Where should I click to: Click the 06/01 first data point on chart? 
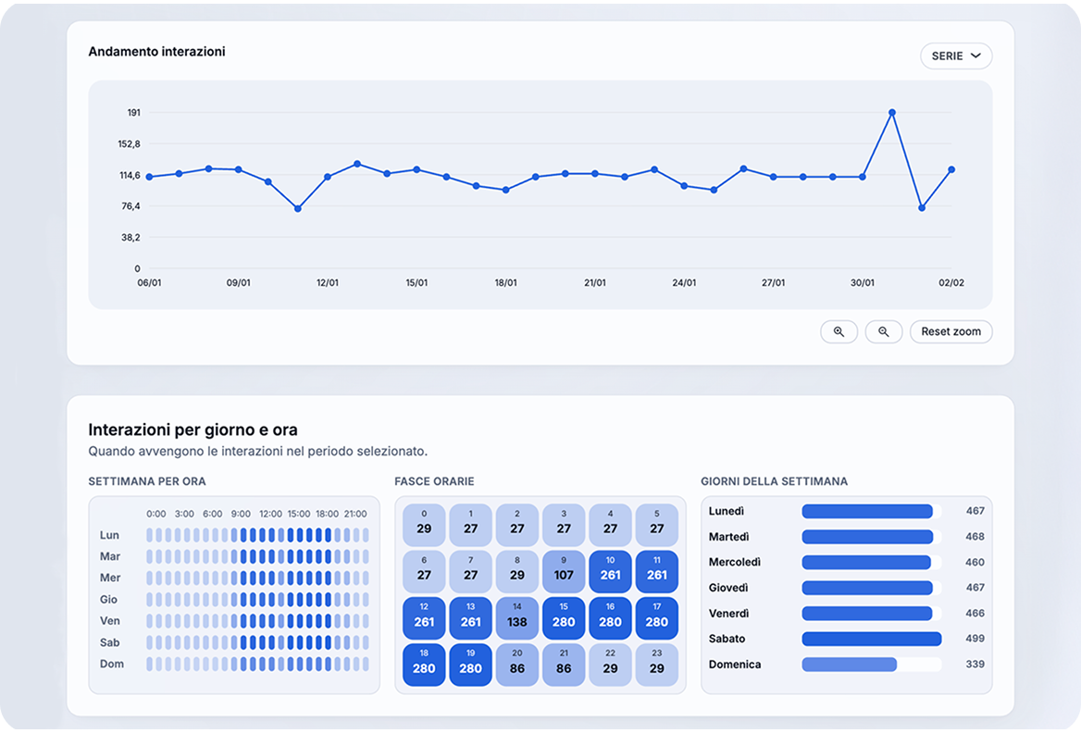[x=149, y=177]
